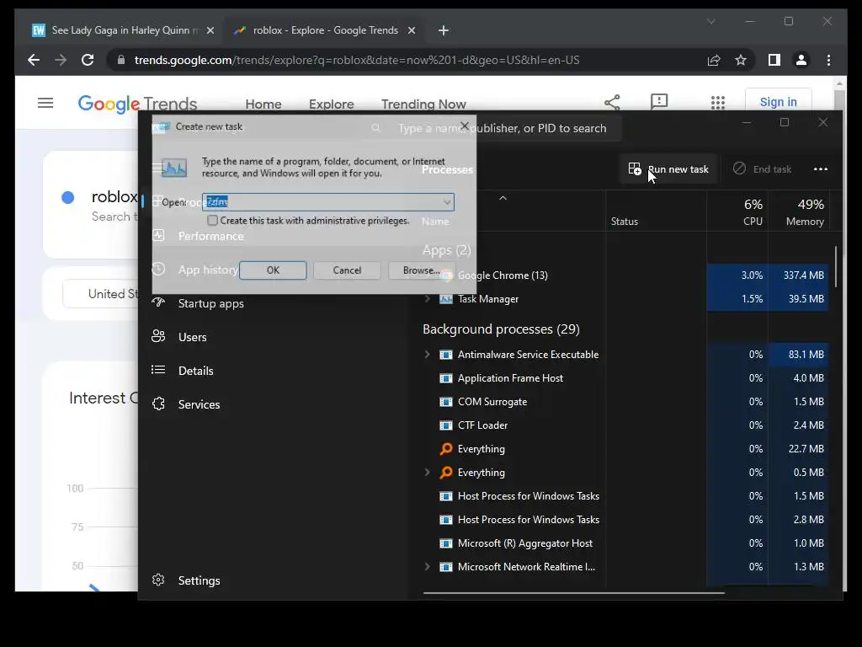Open Task Manager Settings
Image resolution: width=862 pixels, height=647 pixels.
(199, 580)
